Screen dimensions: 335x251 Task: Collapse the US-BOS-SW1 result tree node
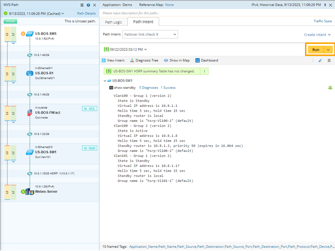pos(105,80)
